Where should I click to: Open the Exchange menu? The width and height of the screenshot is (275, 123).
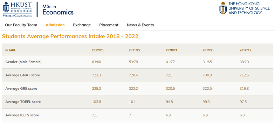(x=82, y=25)
